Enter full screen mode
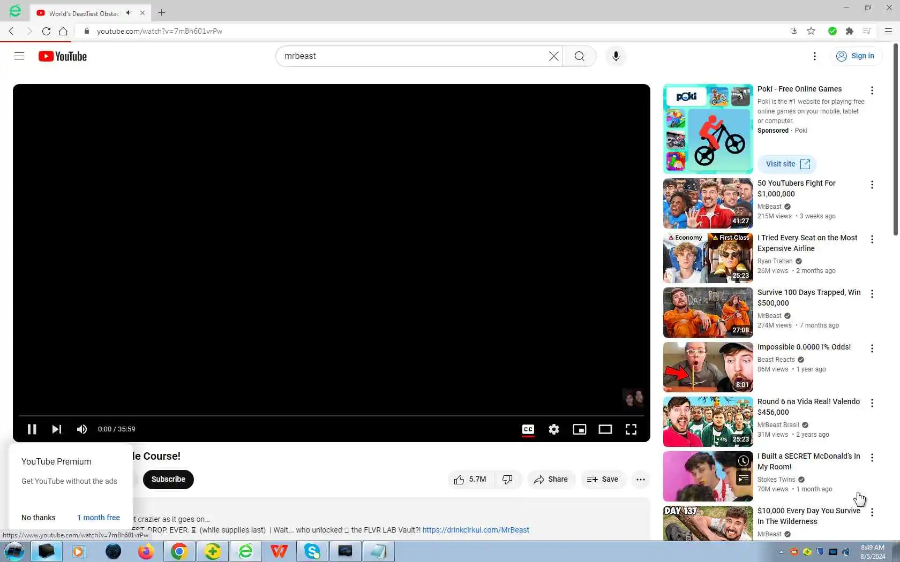 (631, 429)
